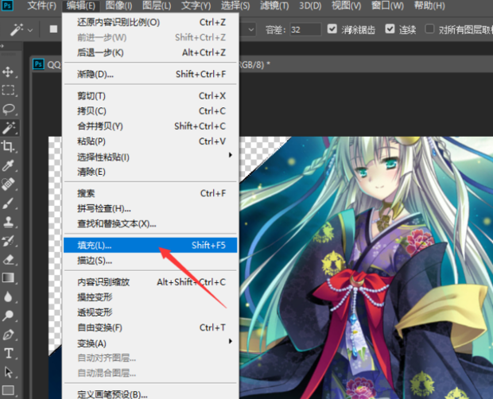Select the Blur tool
493x399 pixels.
8,297
